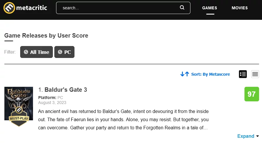Click the August 3, 2023 release date

pyautogui.click(x=52, y=103)
